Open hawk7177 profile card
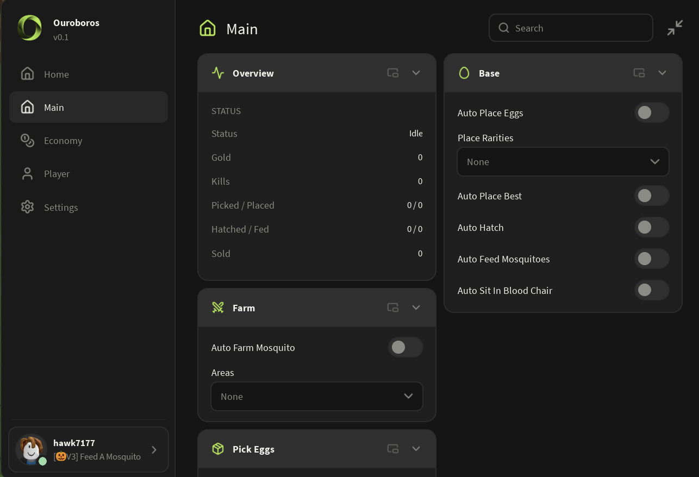Image resolution: width=699 pixels, height=477 pixels. click(x=89, y=449)
